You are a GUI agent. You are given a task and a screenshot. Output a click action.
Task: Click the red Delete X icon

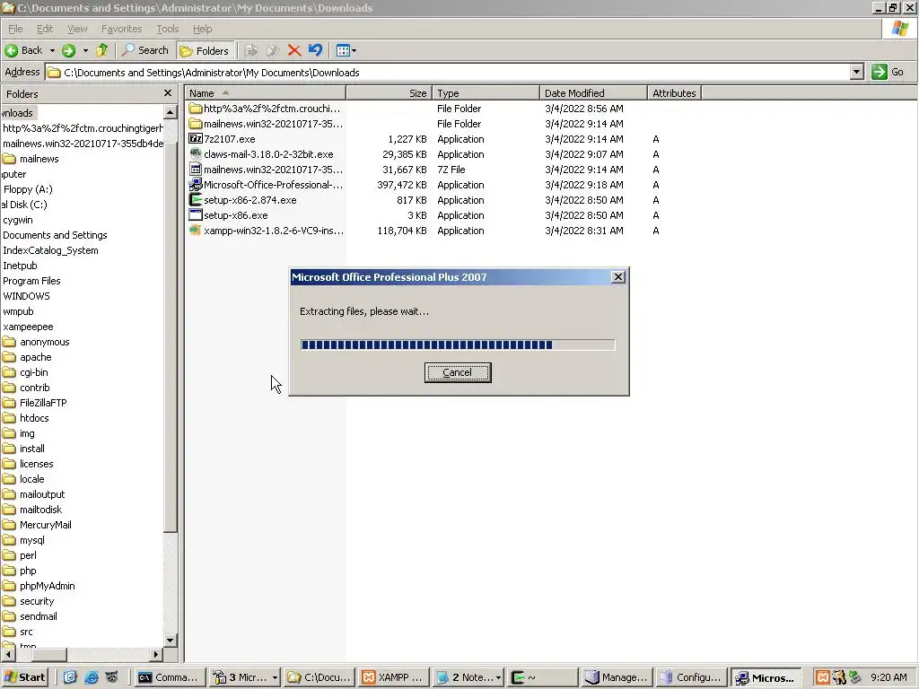(x=294, y=50)
